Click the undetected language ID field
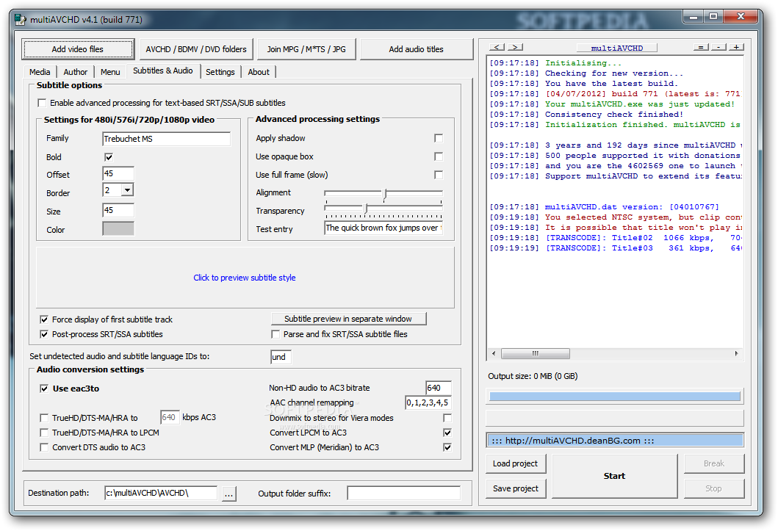This screenshot has height=531, width=778. pyautogui.click(x=281, y=357)
